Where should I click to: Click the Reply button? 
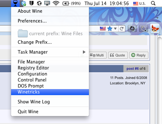pyautogui.click(x=139, y=55)
